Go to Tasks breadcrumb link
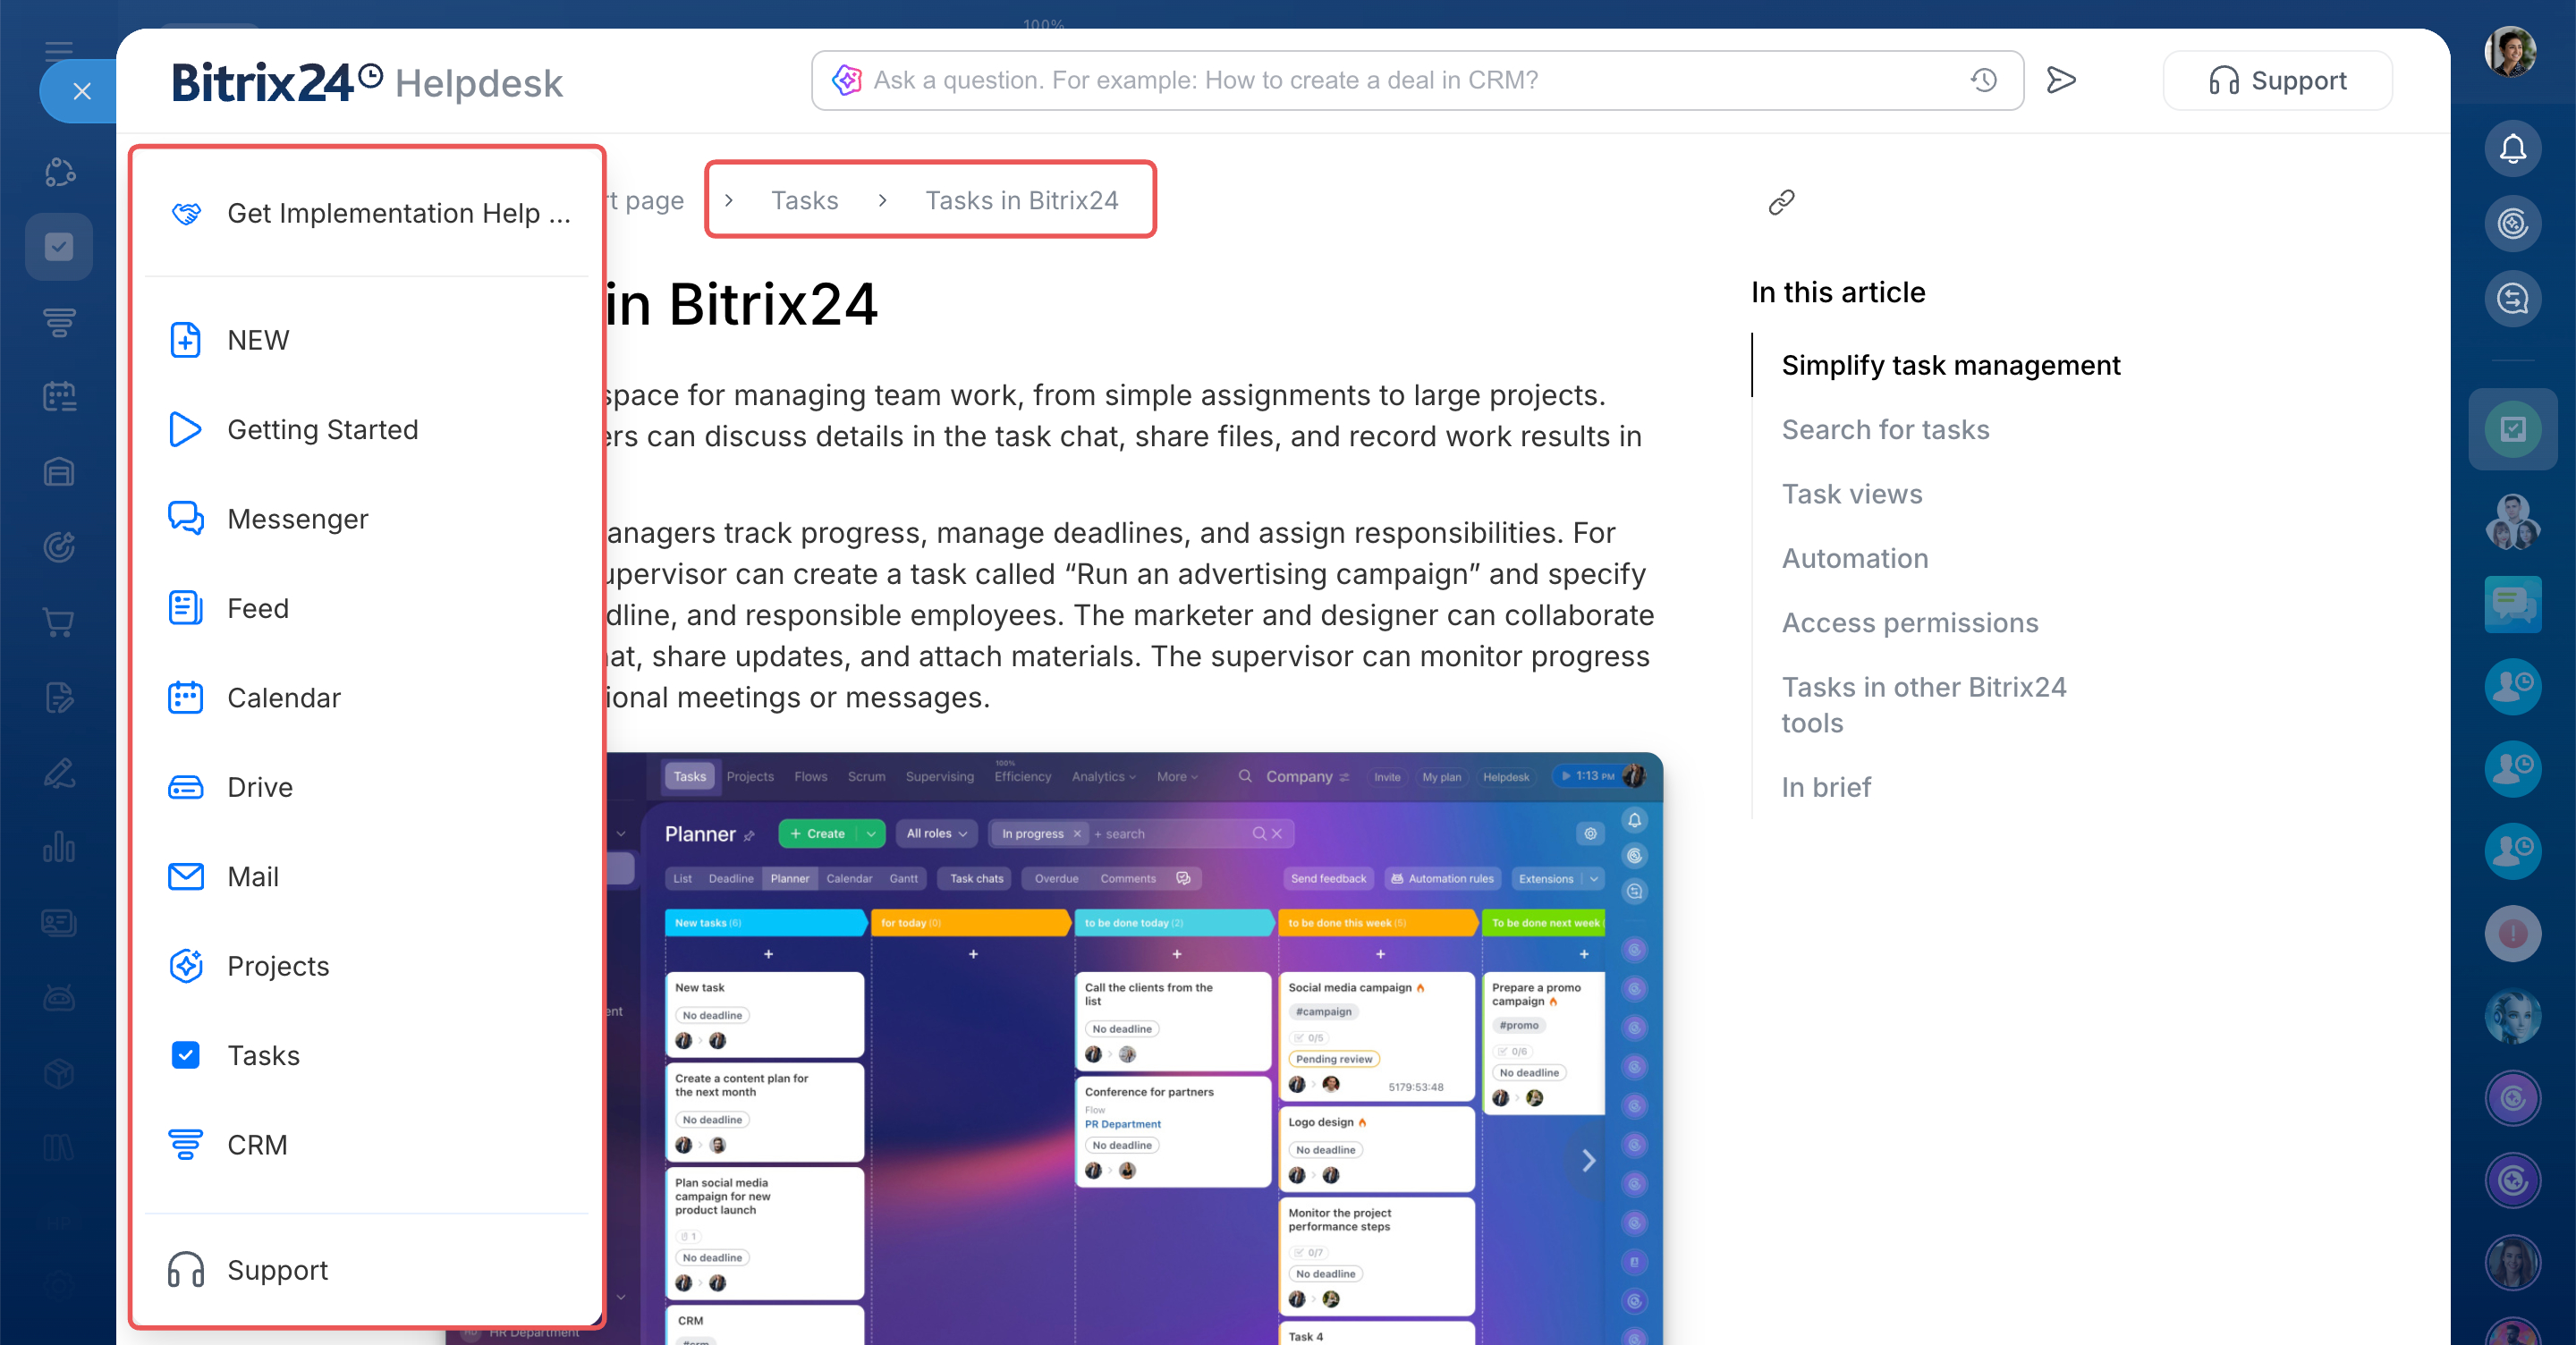The height and width of the screenshot is (1345, 2576). pos(805,201)
